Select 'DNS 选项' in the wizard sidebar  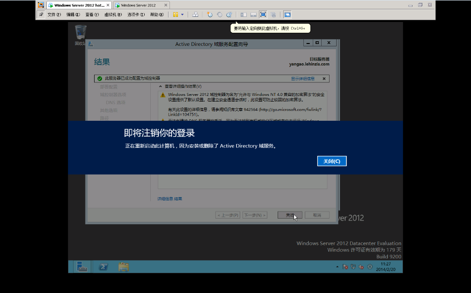[x=115, y=103]
